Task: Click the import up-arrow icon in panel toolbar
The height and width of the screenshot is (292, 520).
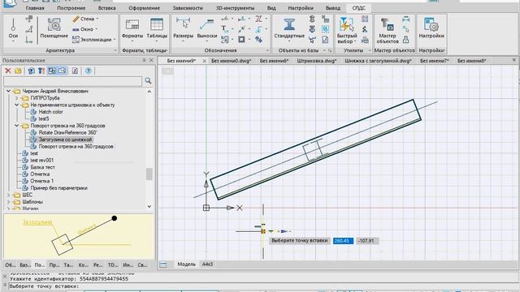Action: pos(31,71)
